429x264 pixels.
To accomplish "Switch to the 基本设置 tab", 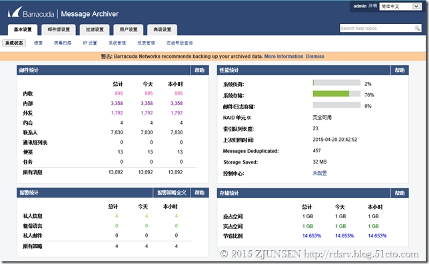I will [x=23, y=29].
